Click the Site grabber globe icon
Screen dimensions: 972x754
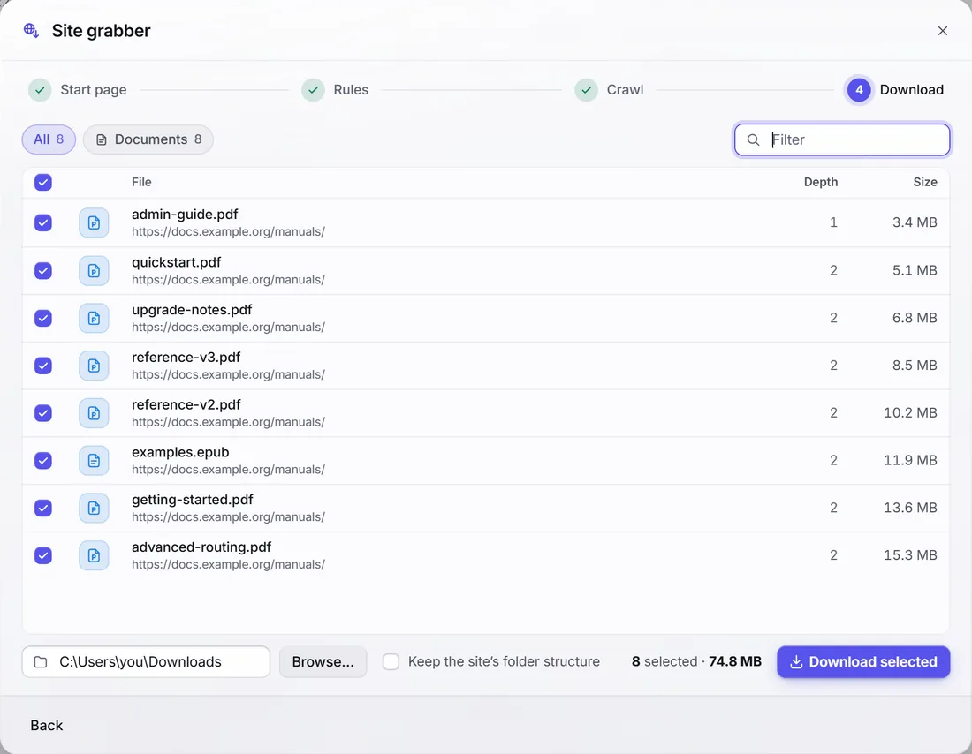click(x=31, y=30)
